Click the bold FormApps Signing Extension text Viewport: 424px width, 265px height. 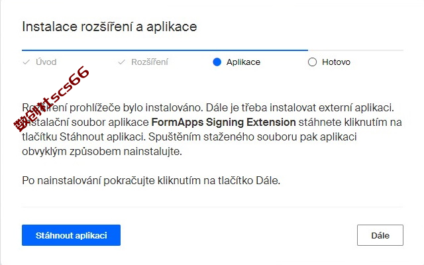(x=223, y=122)
